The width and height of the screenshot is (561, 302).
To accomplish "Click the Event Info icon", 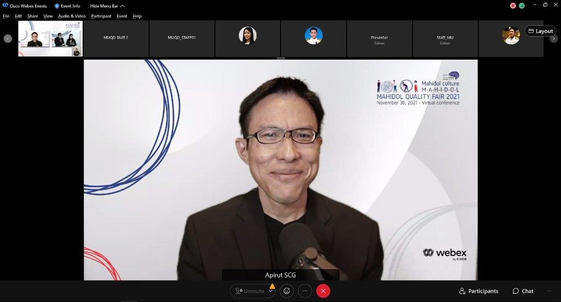I will pos(57,6).
